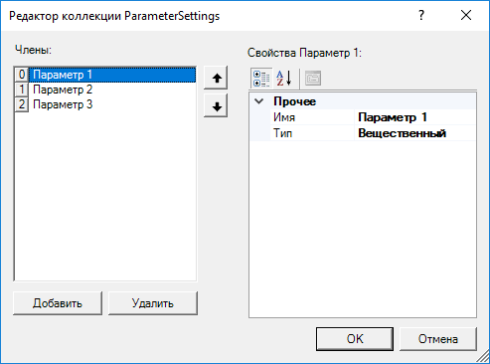
Task: Collapse the Прочее category
Action: click(259, 101)
